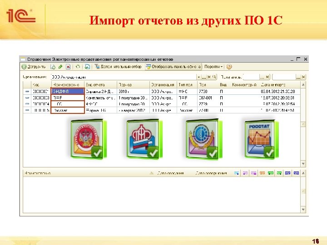Screen dimensions: 327x245
Task: Click the red deletion mark icon
Action: [68, 67]
